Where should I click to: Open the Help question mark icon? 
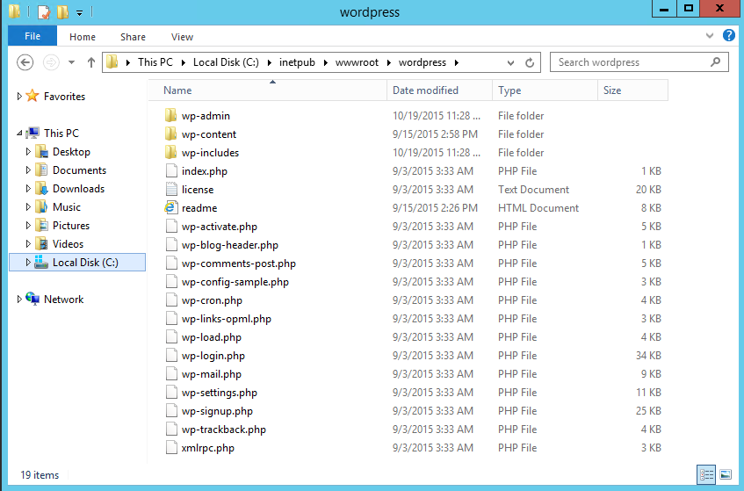[728, 36]
